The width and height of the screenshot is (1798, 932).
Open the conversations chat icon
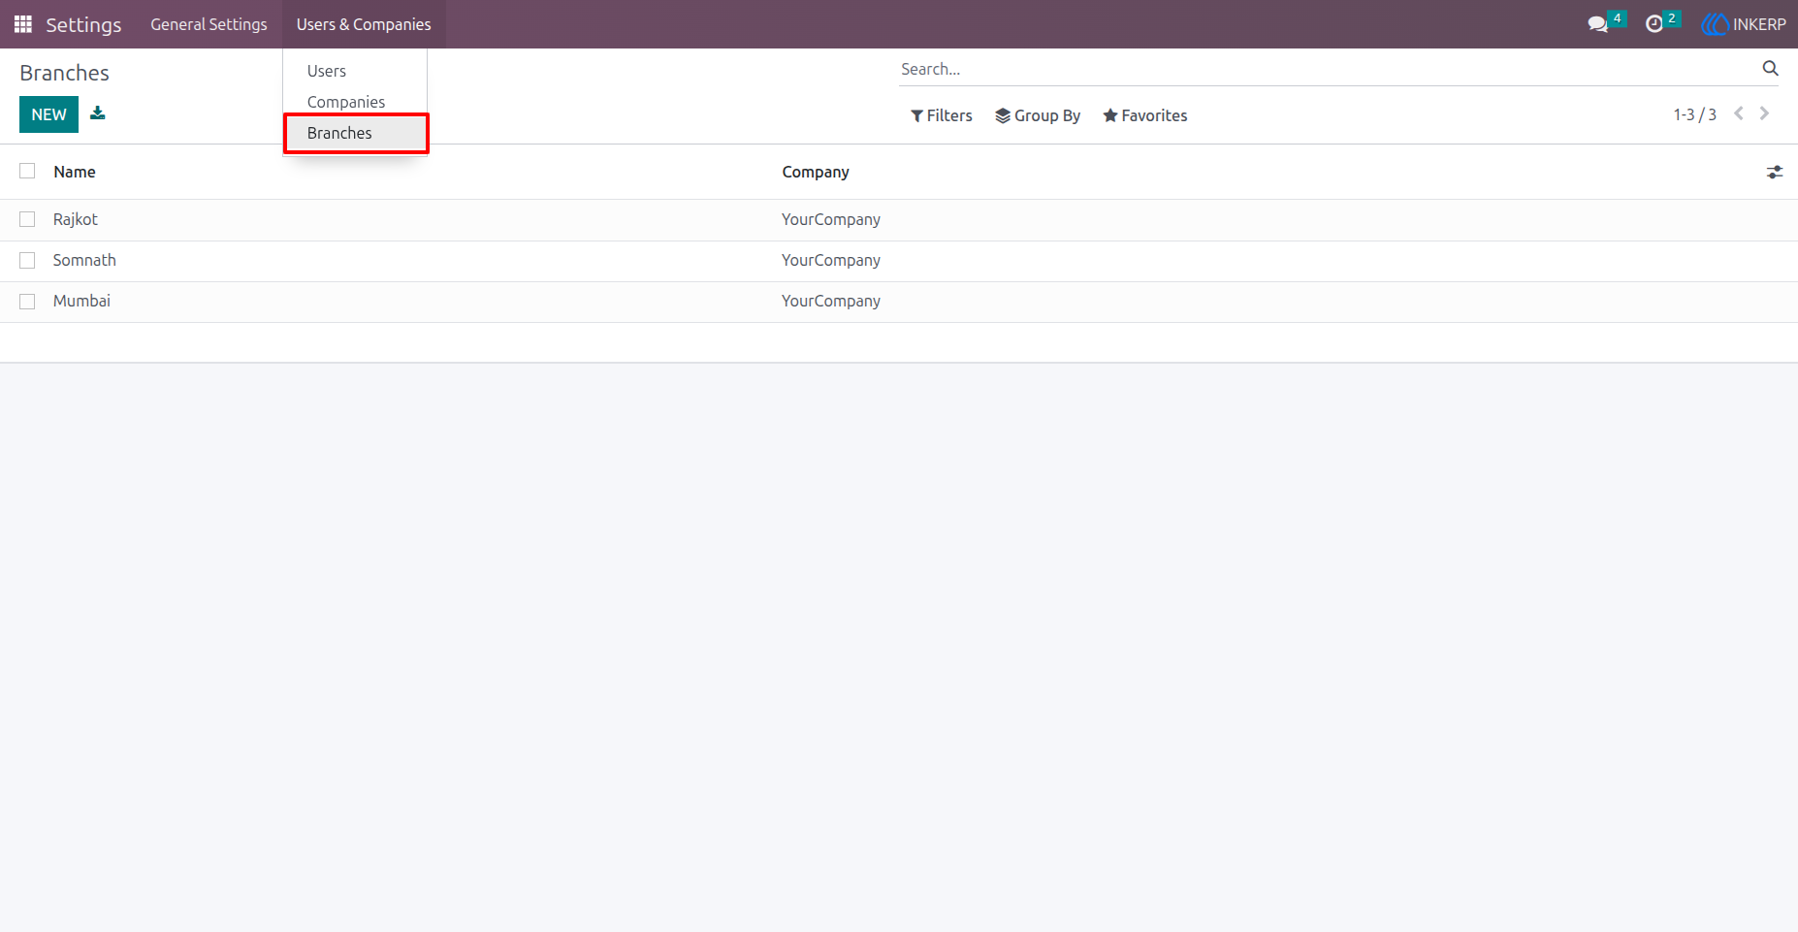[1597, 24]
